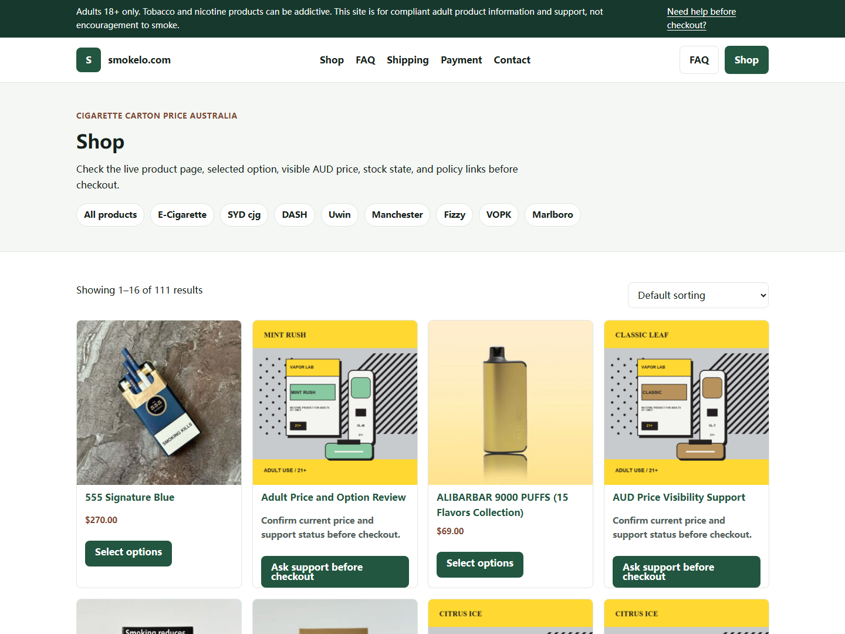Click the $69.00 price text
The image size is (845, 634).
[x=450, y=531]
